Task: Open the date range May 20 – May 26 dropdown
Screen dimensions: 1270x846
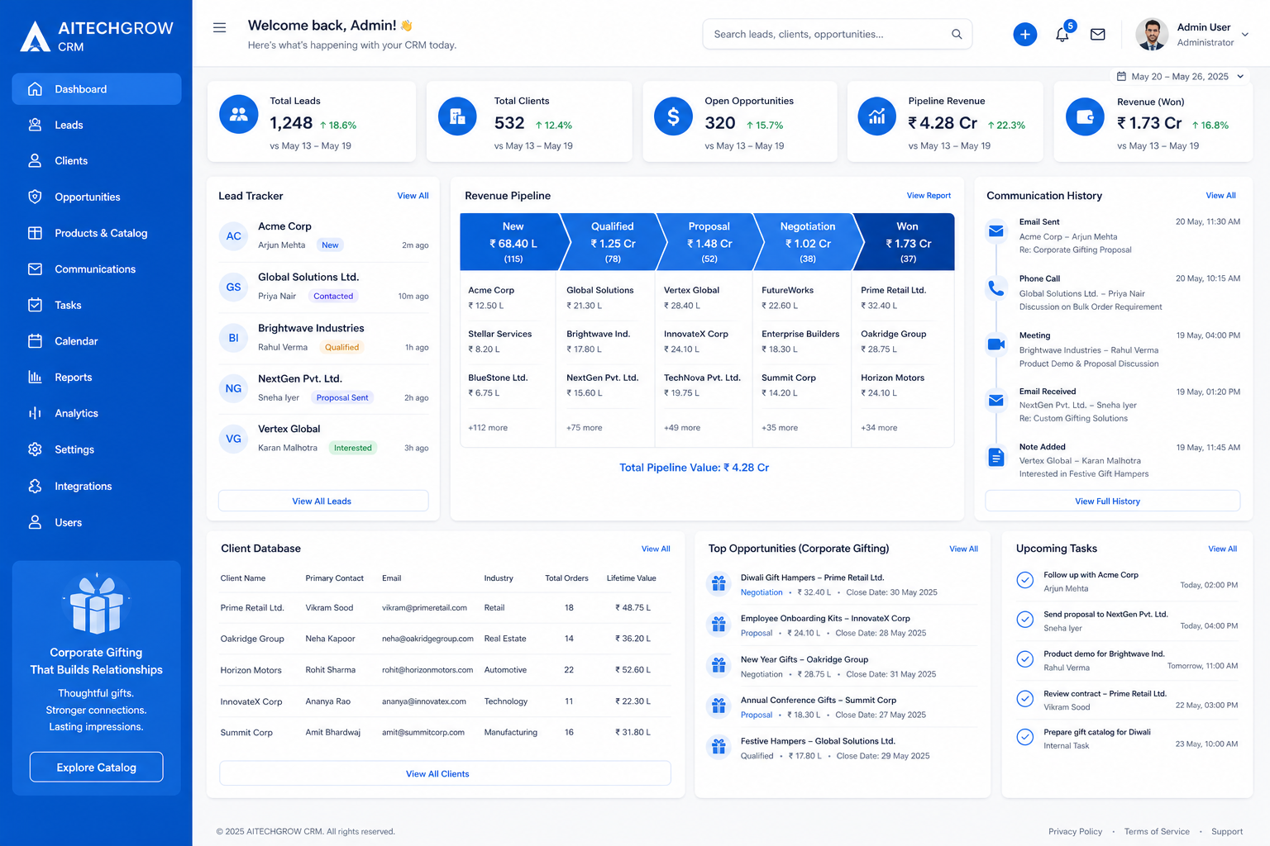Action: (1180, 76)
